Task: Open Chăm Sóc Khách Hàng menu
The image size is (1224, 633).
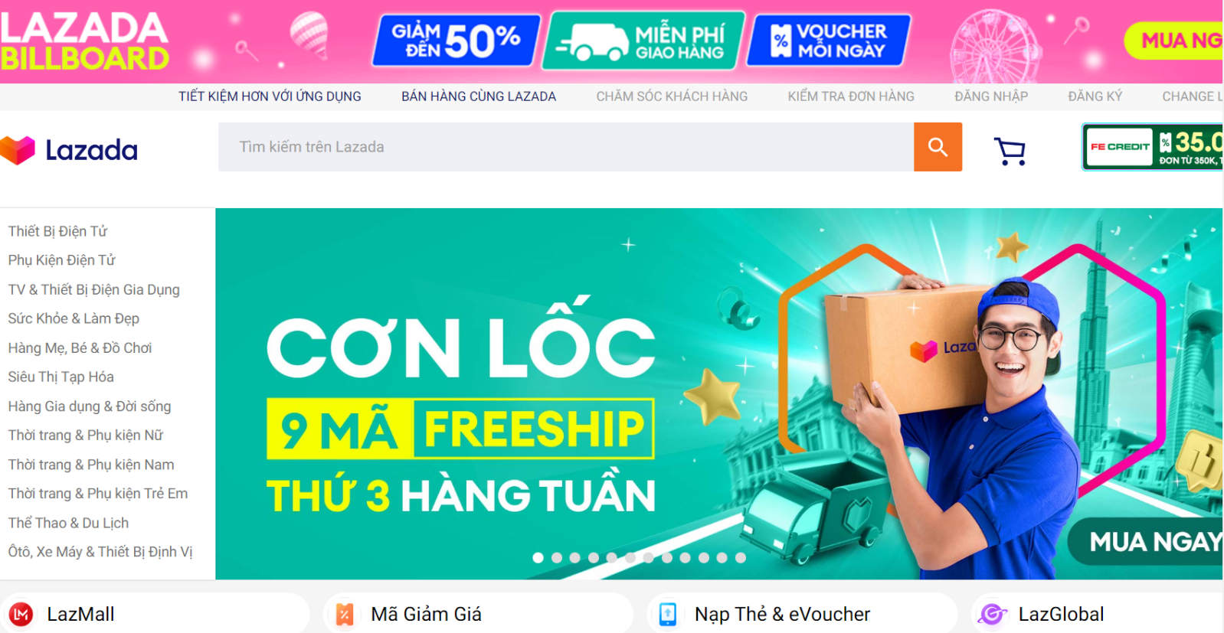Action: [672, 96]
